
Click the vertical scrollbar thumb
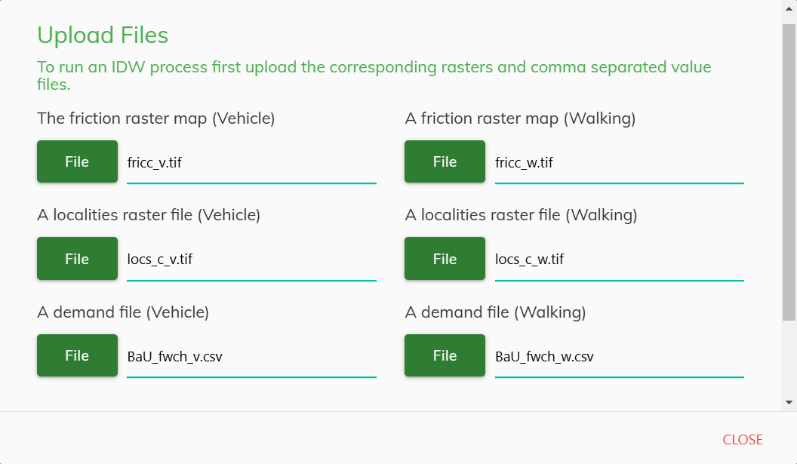(x=789, y=170)
